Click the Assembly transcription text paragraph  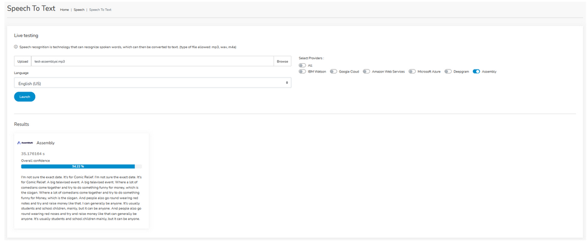pyautogui.click(x=81, y=198)
